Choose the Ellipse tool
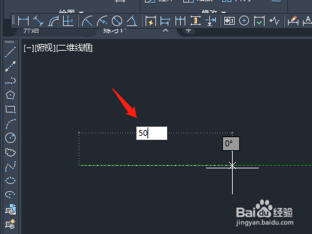This screenshot has height=234, width=312. [10, 181]
